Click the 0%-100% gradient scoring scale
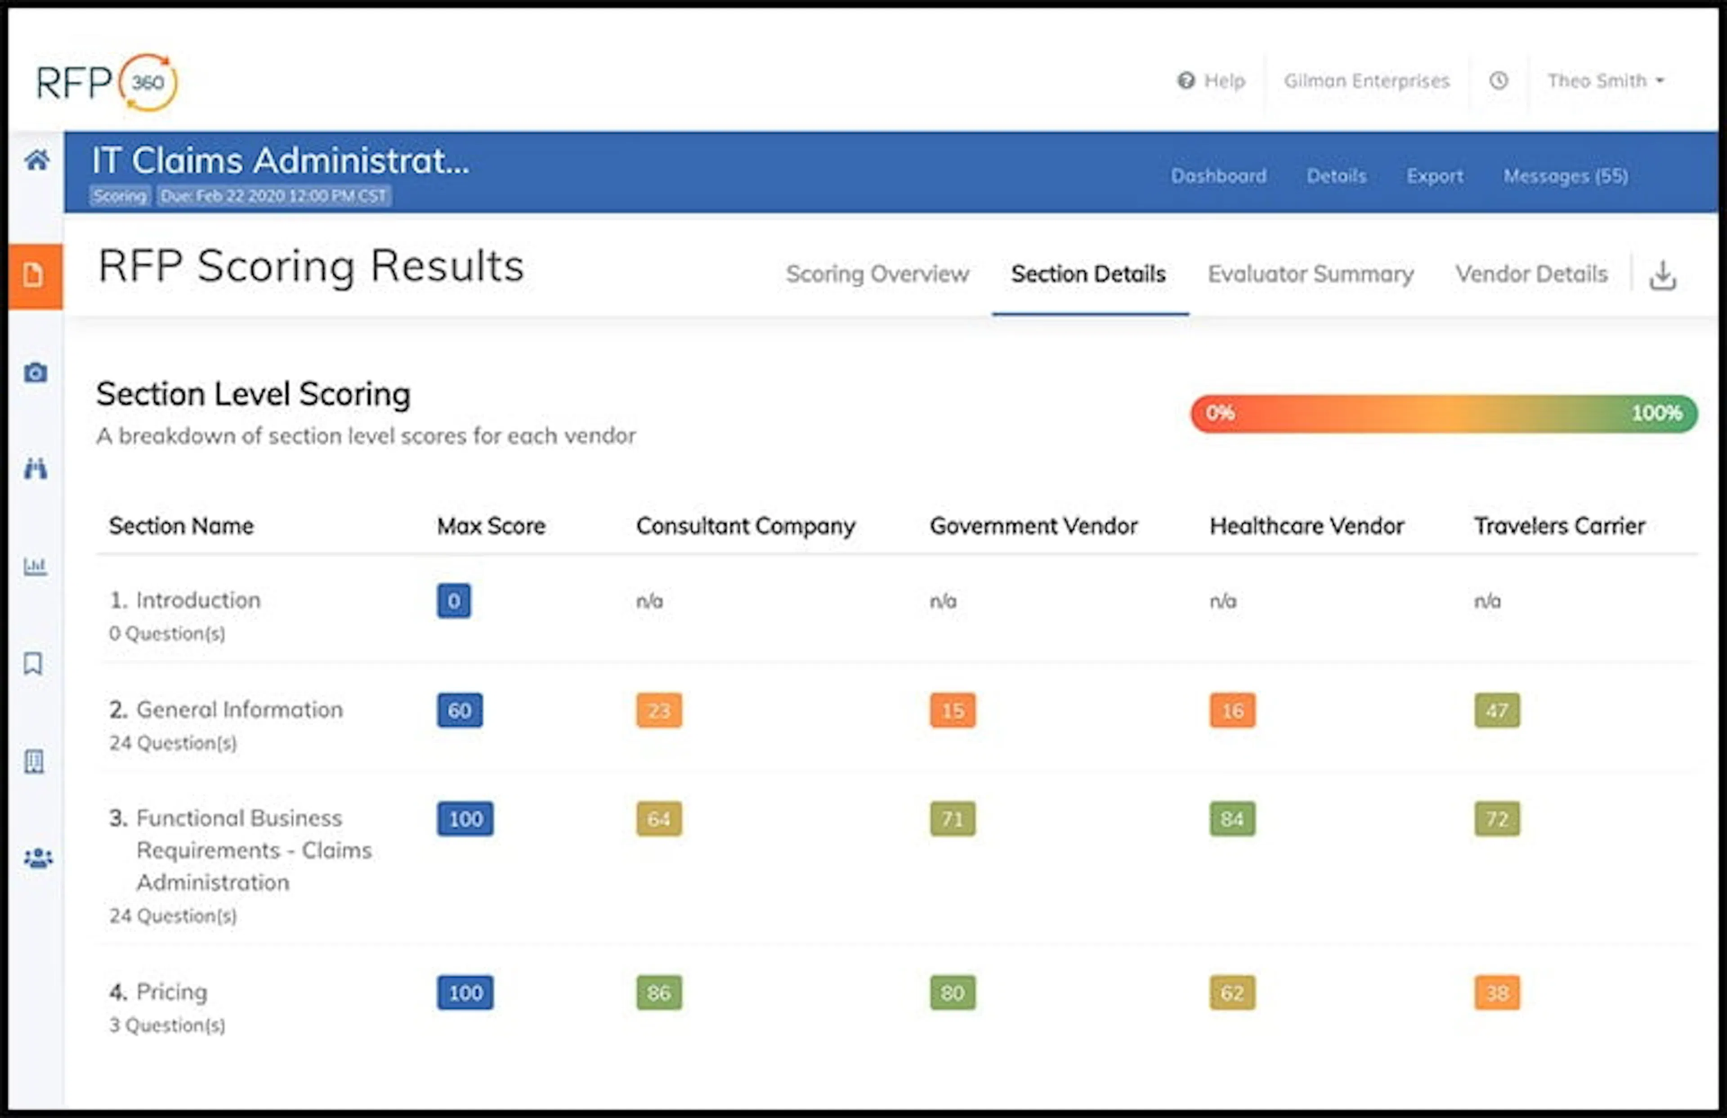The width and height of the screenshot is (1727, 1118). 1443,413
